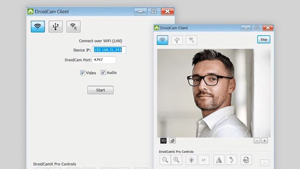Click 'DroidCamX Pro Controls' label in right window

coord(176,151)
